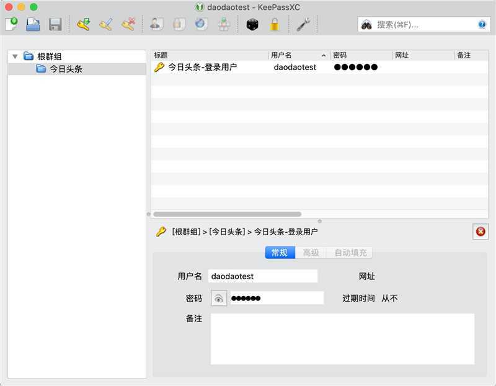Sort entries by 用户名 column header
496x386 pixels.
[x=299, y=55]
